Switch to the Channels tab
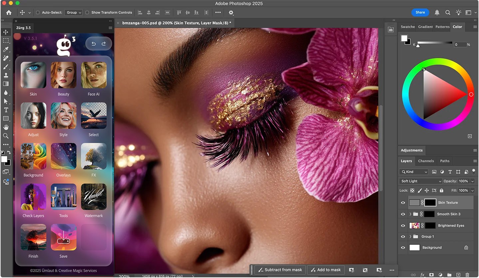This screenshot has height=278, width=479. [426, 161]
